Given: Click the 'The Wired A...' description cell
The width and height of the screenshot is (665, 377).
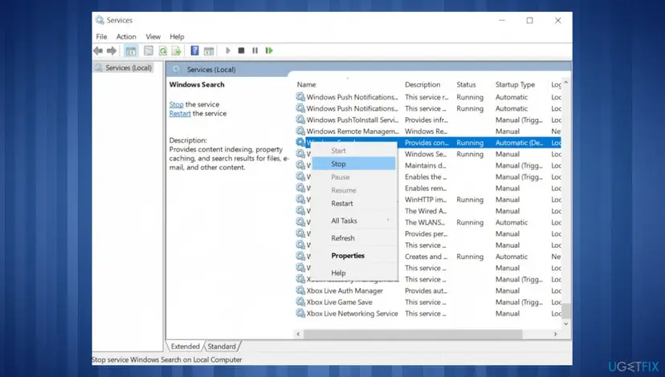Looking at the screenshot, I should click(426, 211).
